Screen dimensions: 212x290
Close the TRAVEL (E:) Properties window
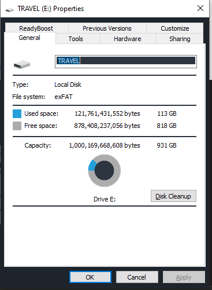200,8
